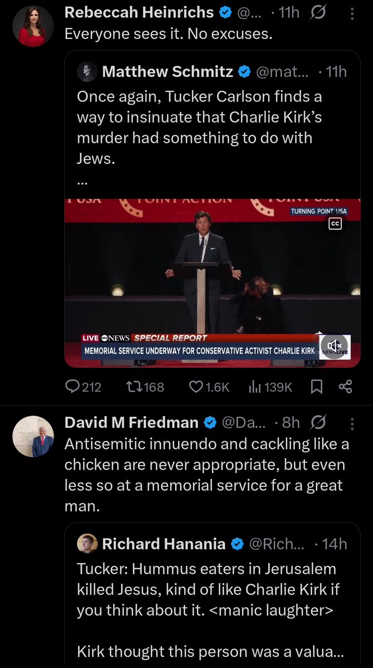Reply to Rebeccah Heinrichs' post

73,386
